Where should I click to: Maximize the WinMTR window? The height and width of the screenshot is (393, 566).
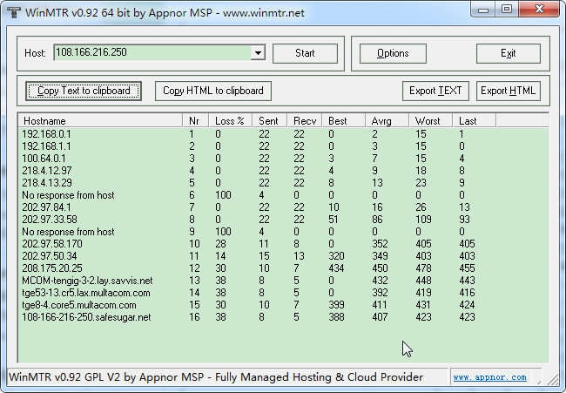[x=507, y=10]
